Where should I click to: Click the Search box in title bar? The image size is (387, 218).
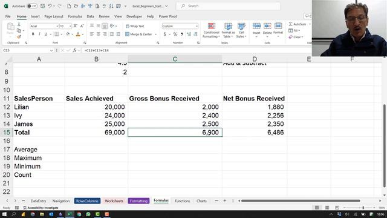(x=228, y=6)
